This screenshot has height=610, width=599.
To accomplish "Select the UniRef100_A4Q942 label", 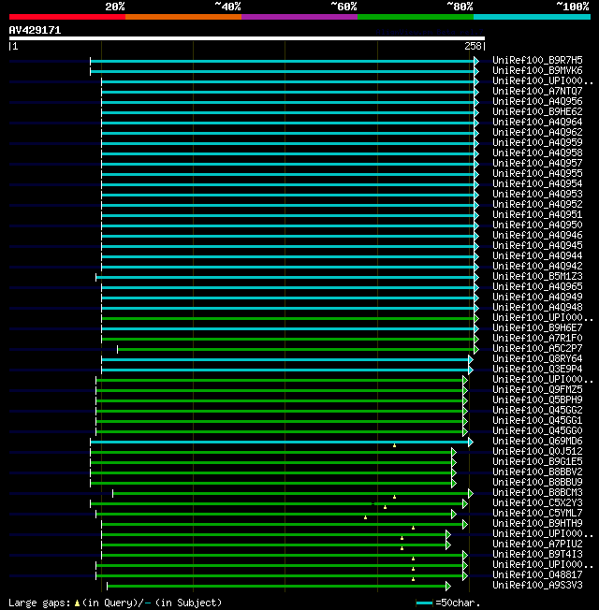I will (537, 266).
